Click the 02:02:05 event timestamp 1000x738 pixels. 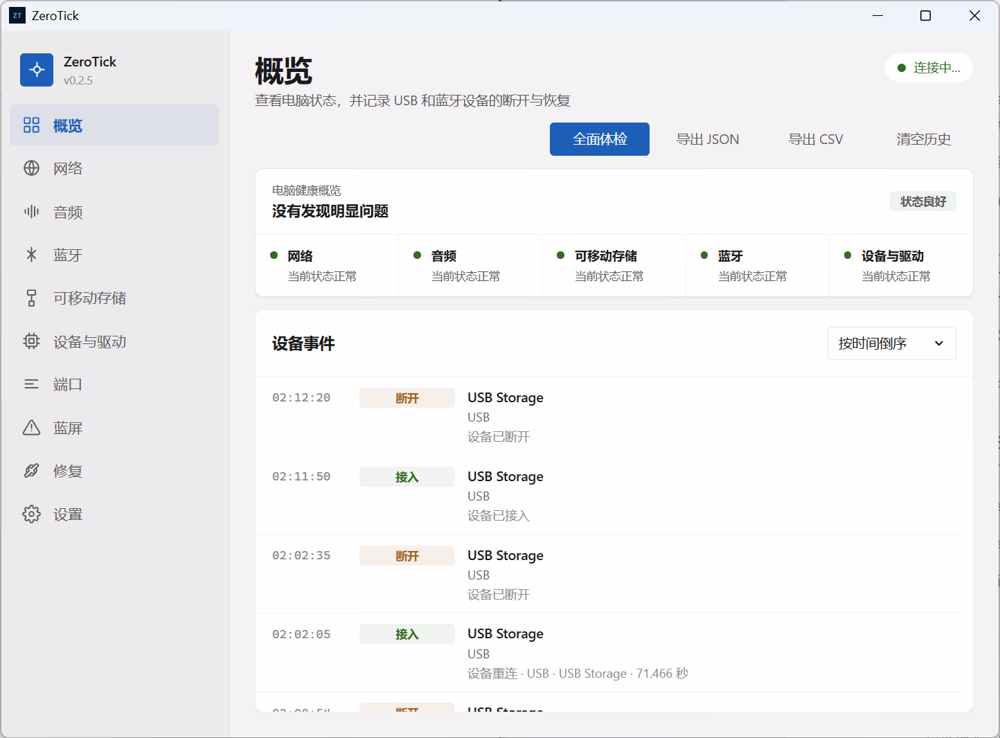coord(301,634)
